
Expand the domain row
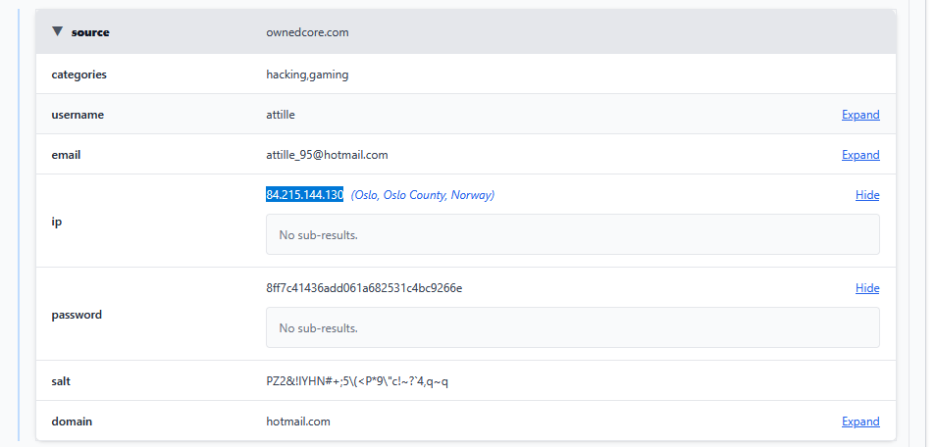pyautogui.click(x=859, y=422)
